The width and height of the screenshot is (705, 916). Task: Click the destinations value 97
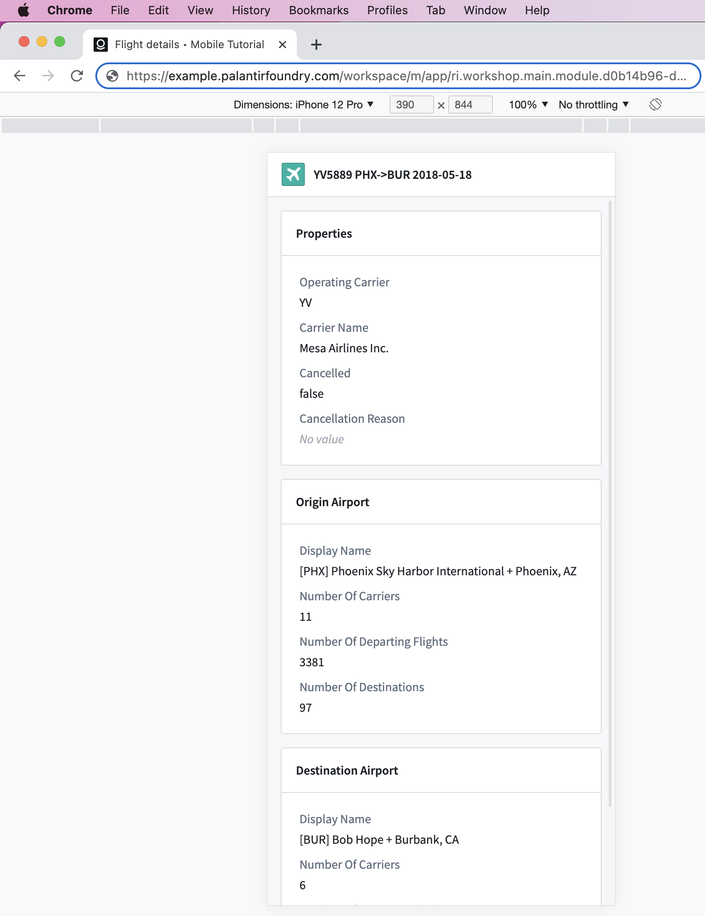(306, 708)
